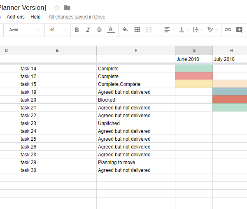247x209 pixels.
Task: Click the All changes saved in Drive link
Action: tap(77, 17)
